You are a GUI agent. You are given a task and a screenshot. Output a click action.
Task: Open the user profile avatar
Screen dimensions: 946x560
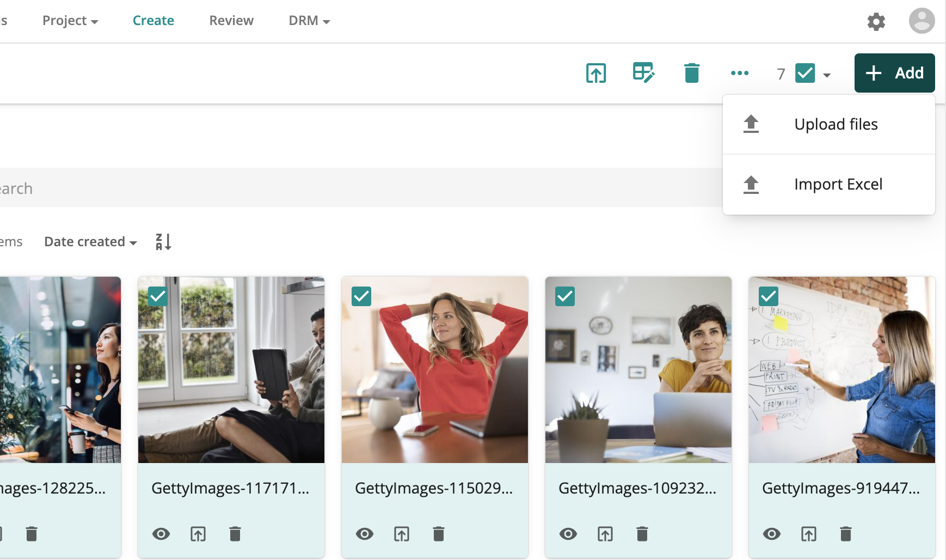point(922,21)
